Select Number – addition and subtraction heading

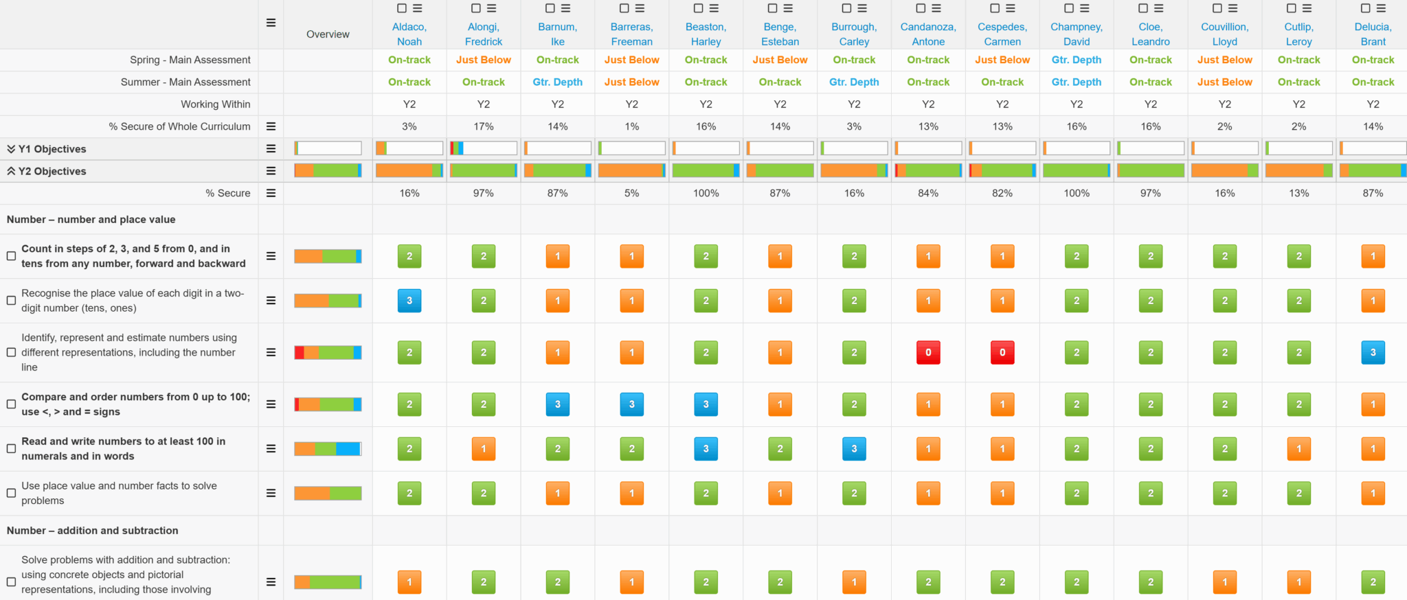tap(92, 531)
